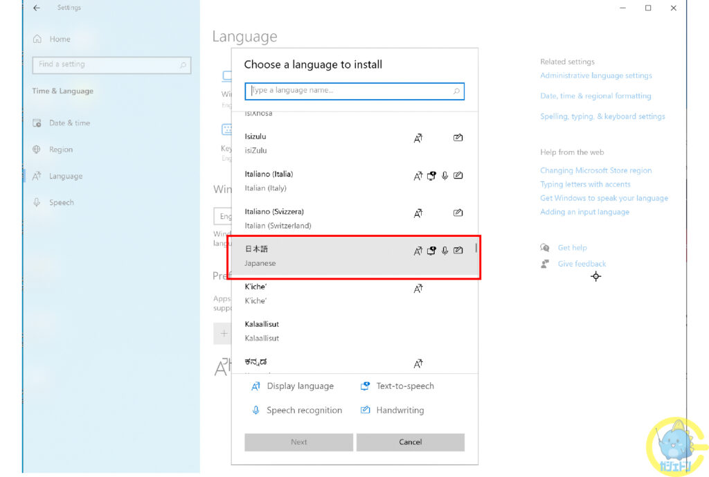
Task: Minimize the Settings window
Action: click(x=622, y=8)
